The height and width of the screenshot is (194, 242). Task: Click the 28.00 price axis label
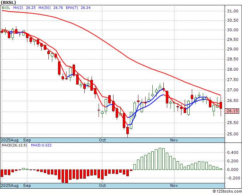(x=233, y=69)
